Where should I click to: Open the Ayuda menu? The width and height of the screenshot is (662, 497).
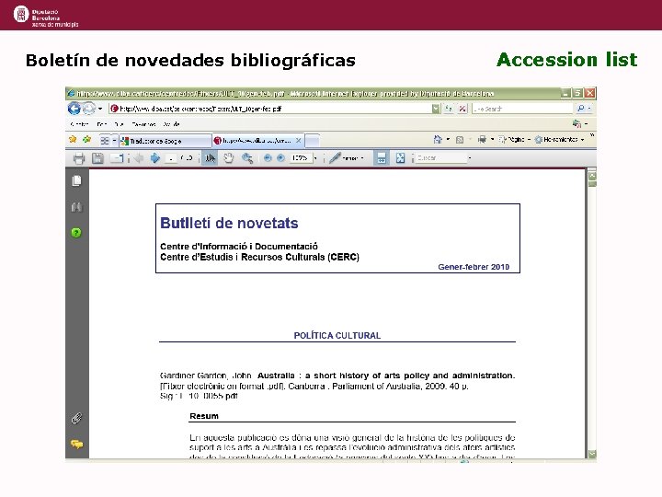coord(171,124)
